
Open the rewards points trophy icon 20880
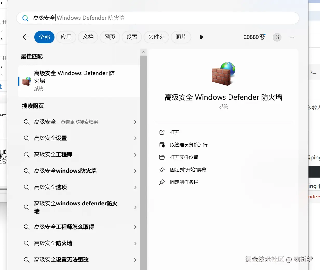pyautogui.click(x=262, y=37)
